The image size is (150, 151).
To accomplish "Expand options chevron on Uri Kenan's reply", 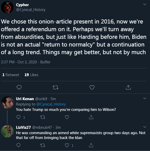I will pyautogui.click(x=145, y=98).
